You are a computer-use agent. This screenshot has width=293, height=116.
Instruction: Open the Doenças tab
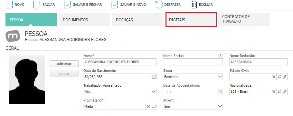point(137,20)
